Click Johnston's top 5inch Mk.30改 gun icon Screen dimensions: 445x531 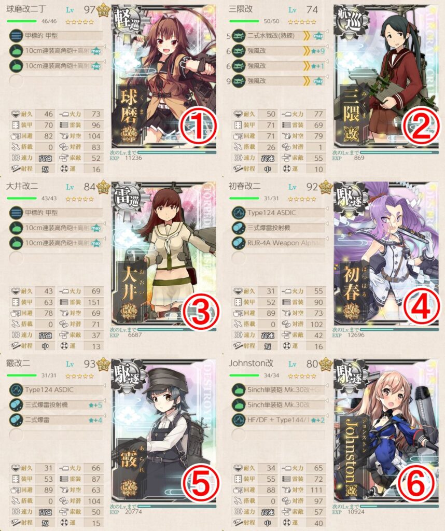tap(239, 390)
